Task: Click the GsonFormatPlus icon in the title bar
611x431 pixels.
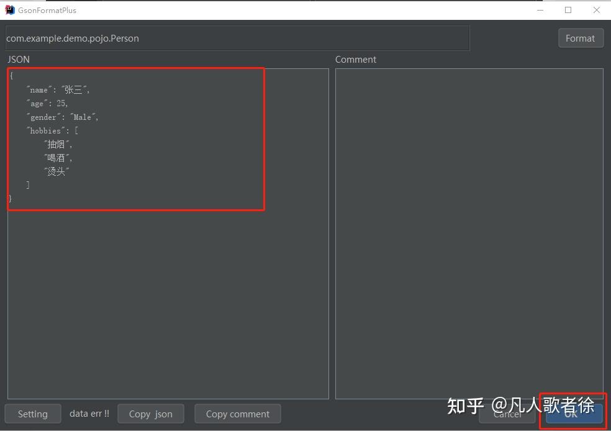Action: pyautogui.click(x=9, y=10)
